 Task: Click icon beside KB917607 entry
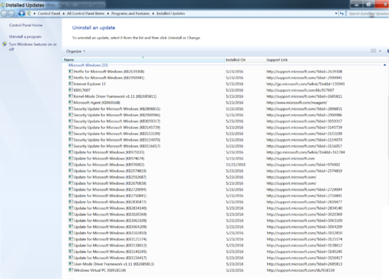71,90
